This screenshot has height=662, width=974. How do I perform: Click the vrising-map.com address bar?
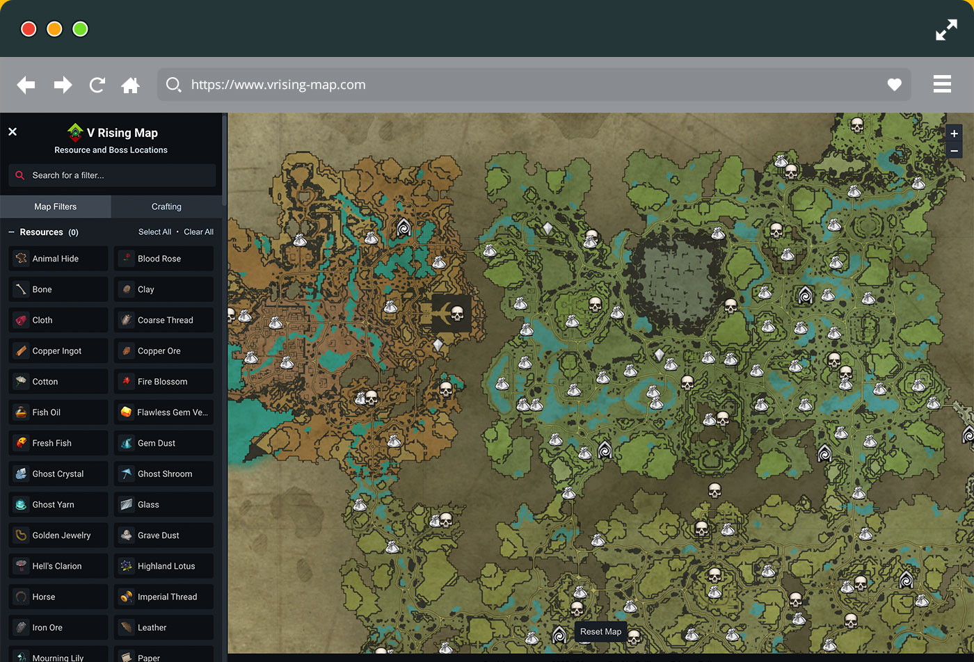click(534, 85)
